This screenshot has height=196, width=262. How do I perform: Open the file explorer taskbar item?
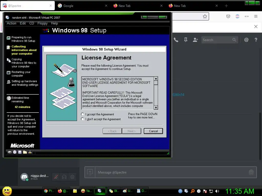[75, 191]
